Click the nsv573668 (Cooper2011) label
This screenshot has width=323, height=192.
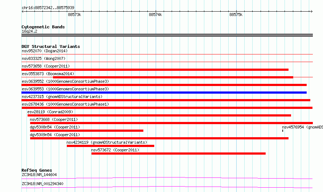point(54,119)
